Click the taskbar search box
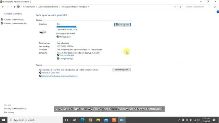The image size is (219, 123). coord(35,120)
